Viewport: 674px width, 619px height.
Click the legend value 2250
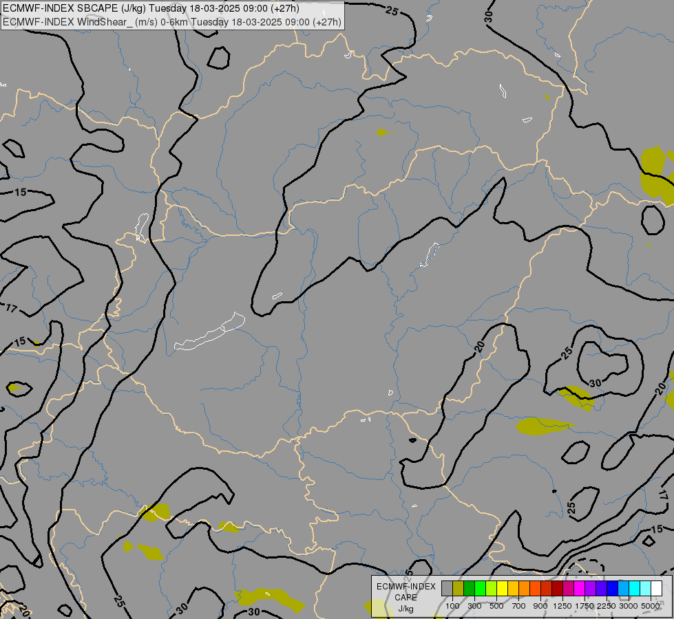click(607, 606)
